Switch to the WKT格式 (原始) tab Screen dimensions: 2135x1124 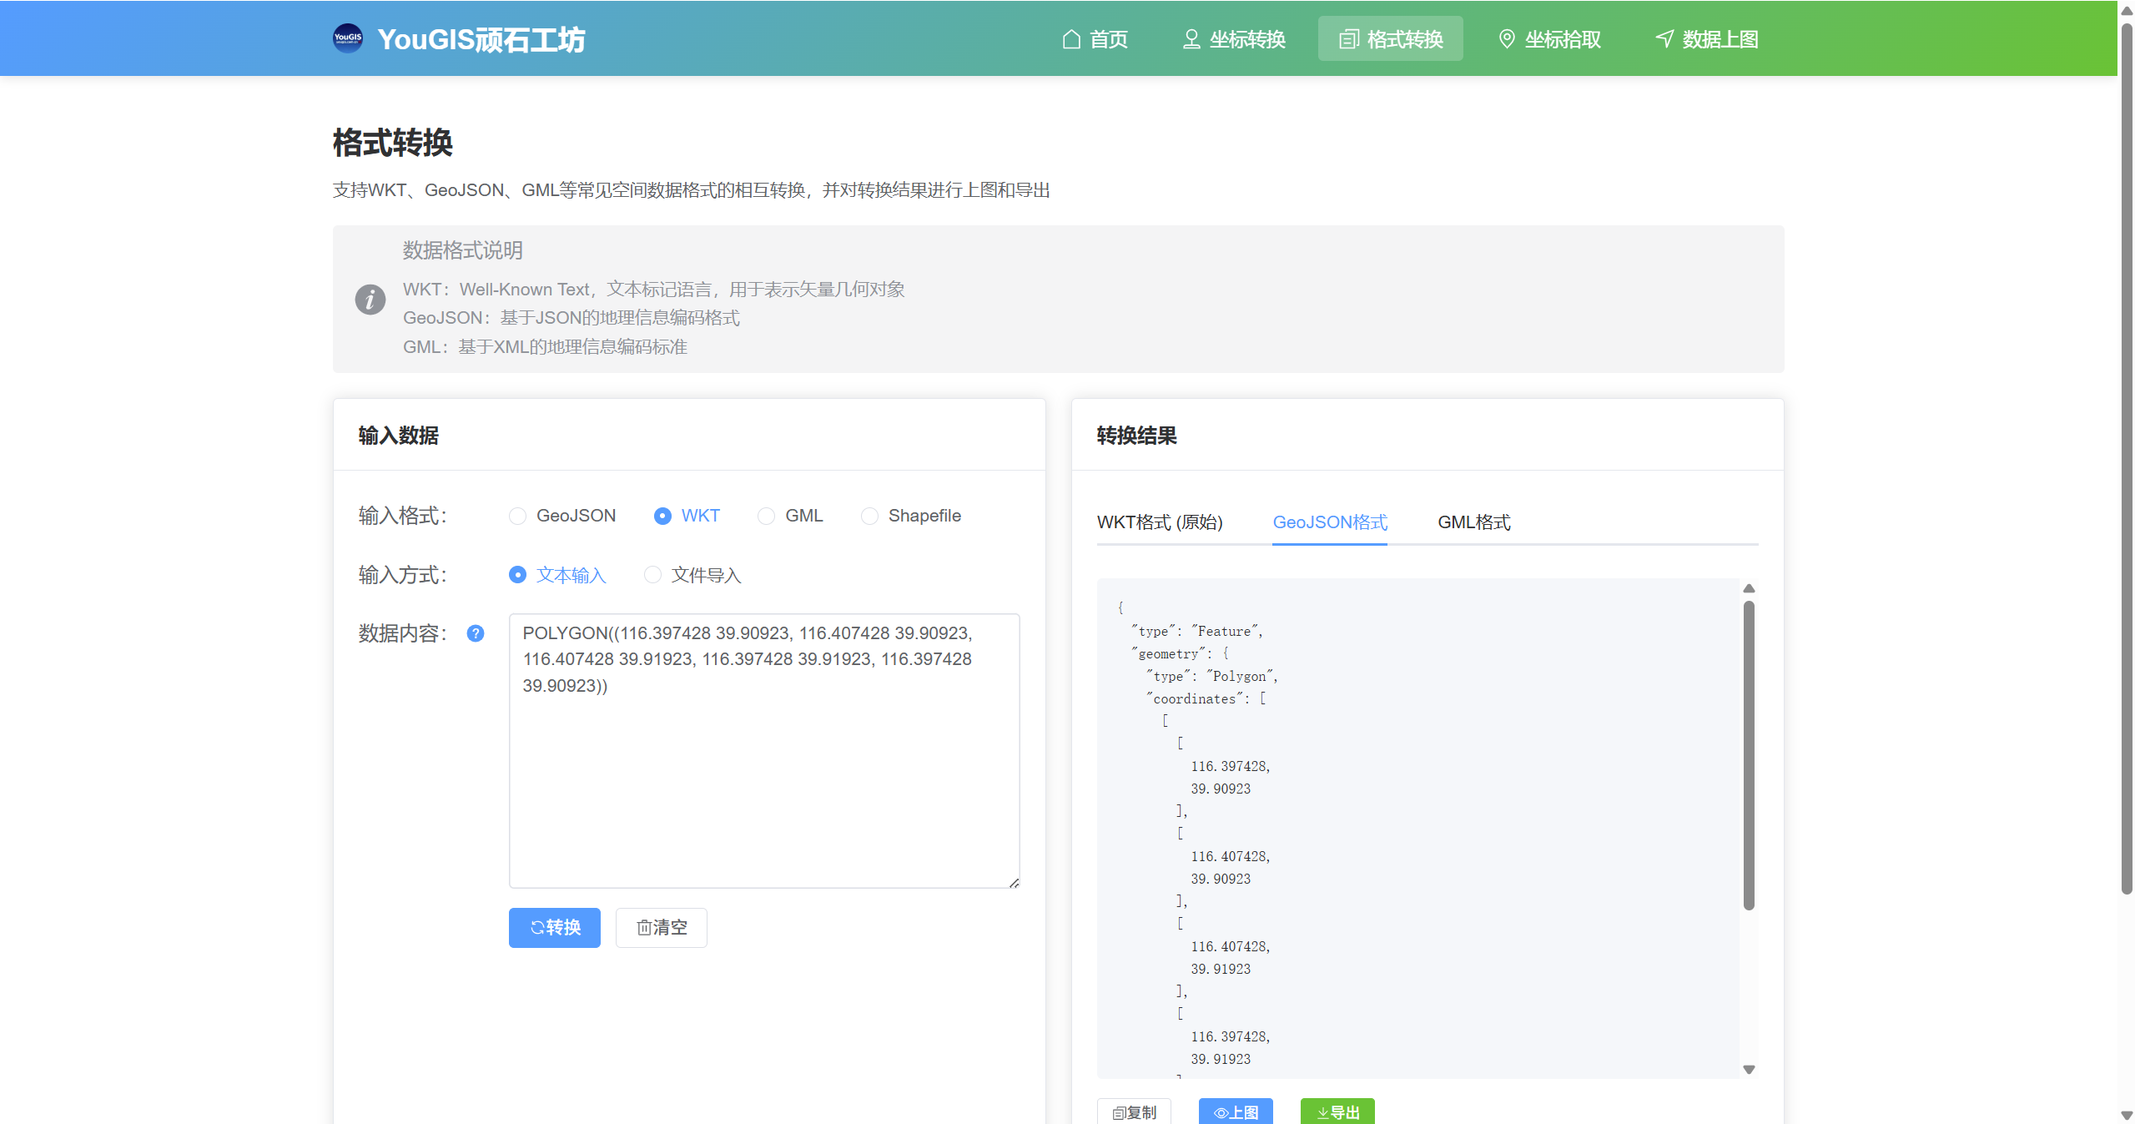1159,522
